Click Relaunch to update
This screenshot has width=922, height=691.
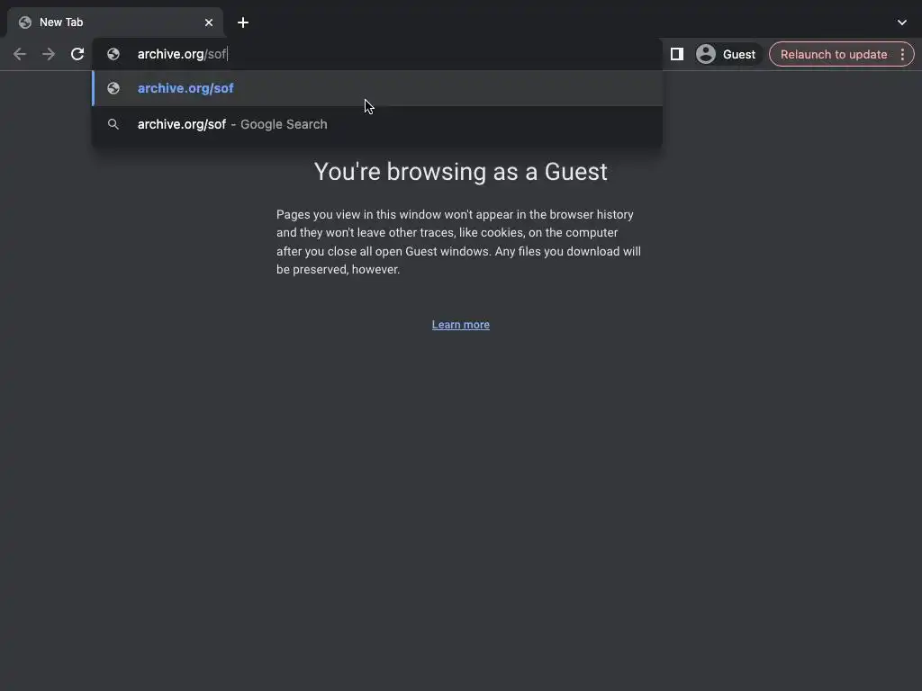click(x=833, y=54)
